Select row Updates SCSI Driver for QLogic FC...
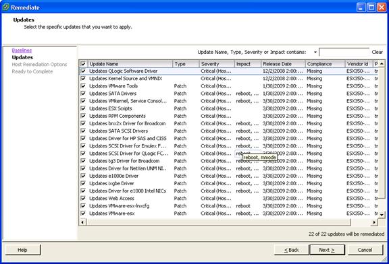This screenshot has width=389, height=264. point(229,154)
